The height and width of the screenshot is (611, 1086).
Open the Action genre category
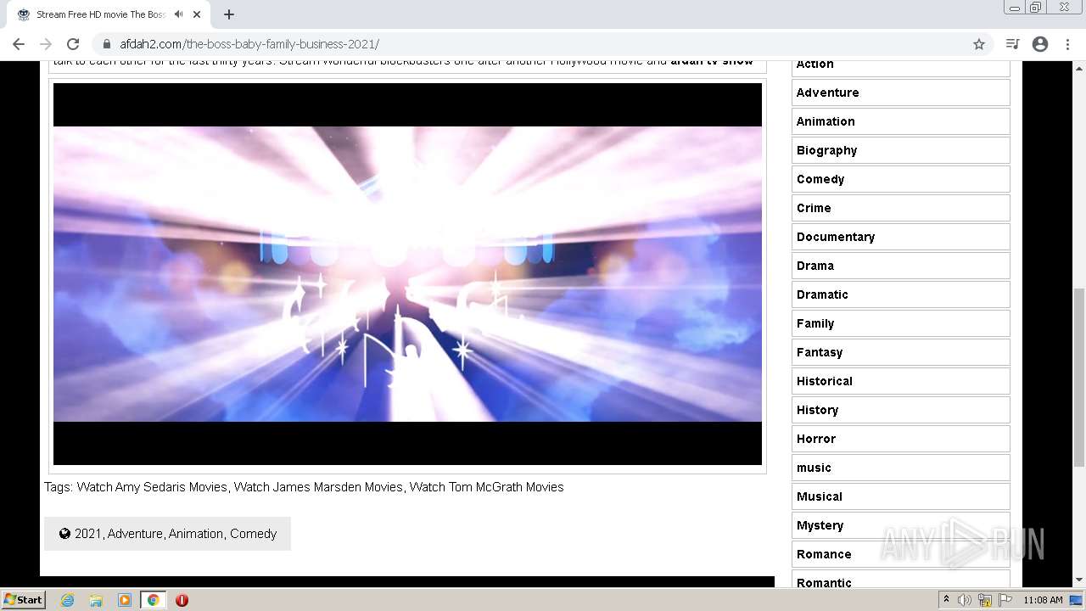(901, 66)
